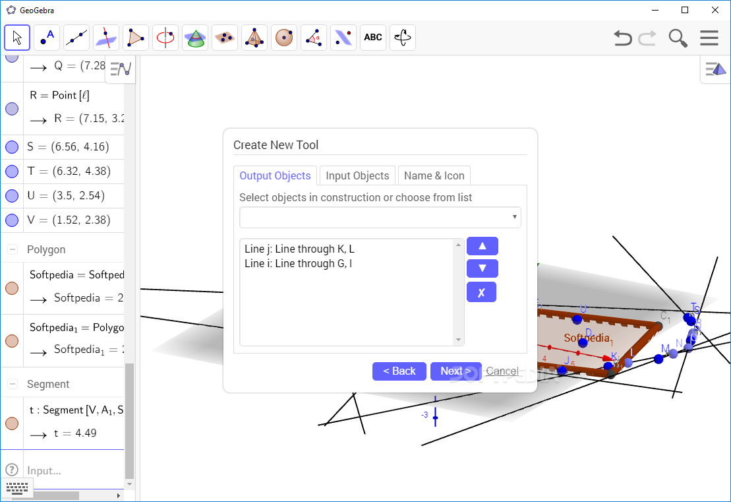Move selected output object down
Screen dimensions: 731x502
tap(482, 268)
